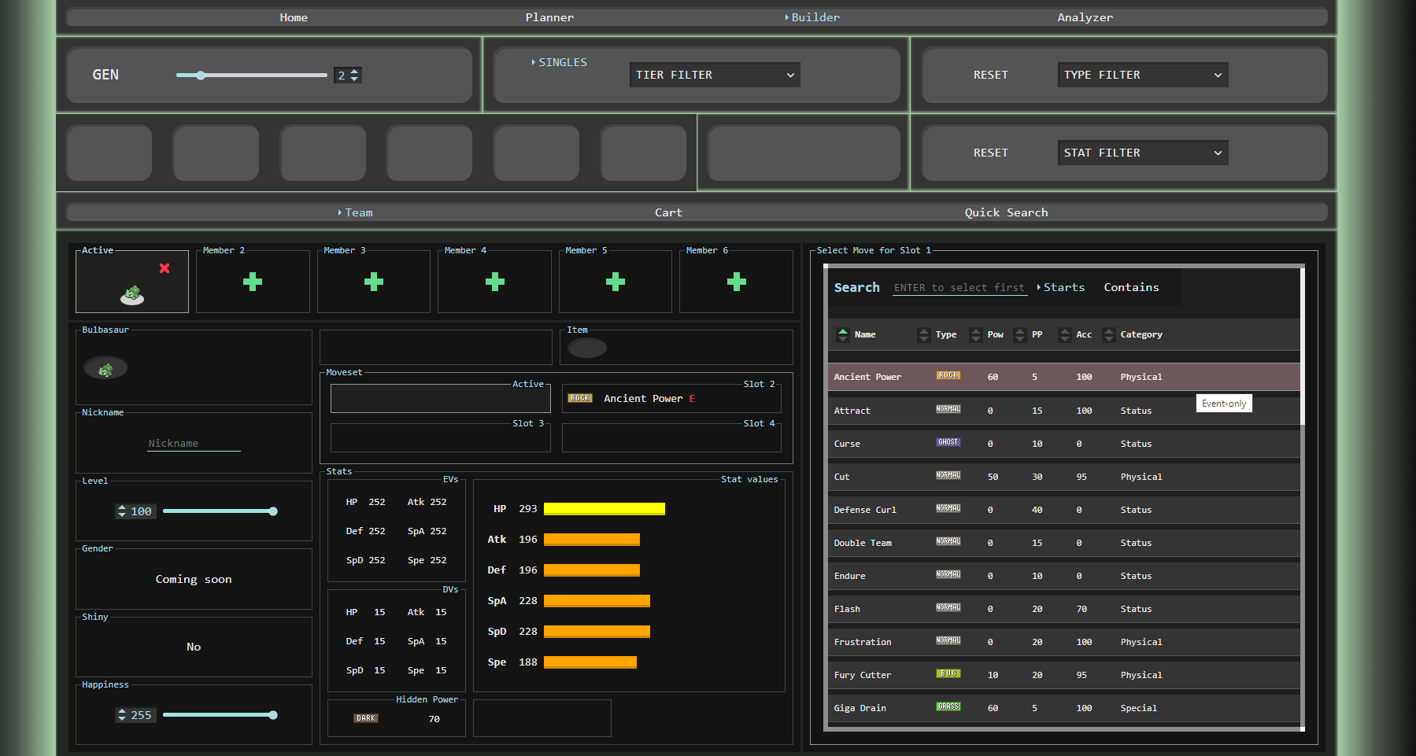The width and height of the screenshot is (1416, 756).
Task: Sort move list by Pow arrows
Action: point(976,334)
